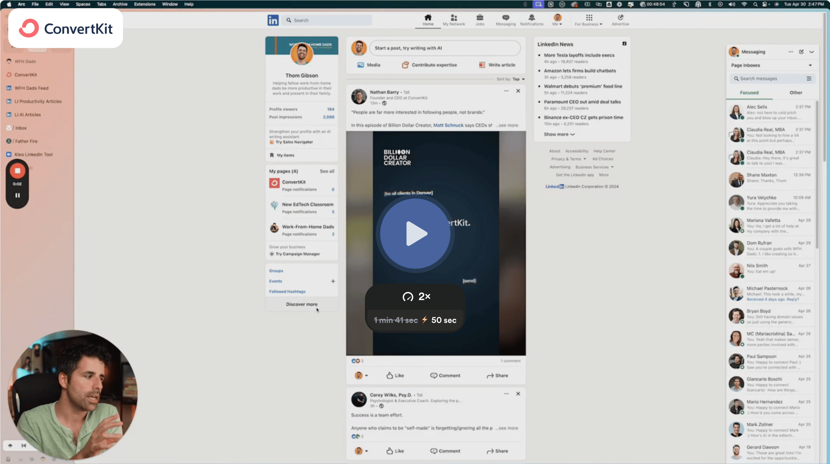
Task: Open Try Campaign Manager link
Action: (297, 254)
